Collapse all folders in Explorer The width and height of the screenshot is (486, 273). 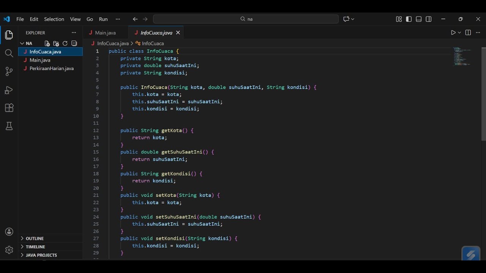click(x=74, y=43)
